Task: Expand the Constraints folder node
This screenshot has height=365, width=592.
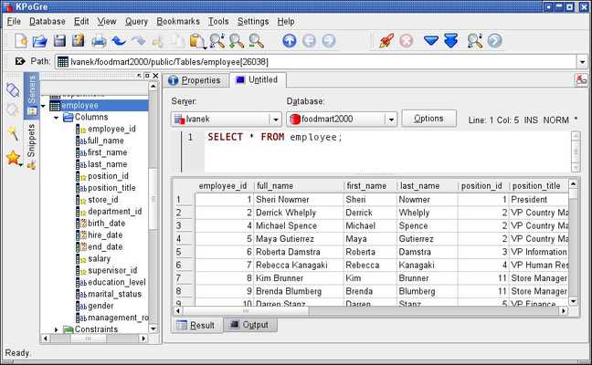Action: click(x=56, y=329)
